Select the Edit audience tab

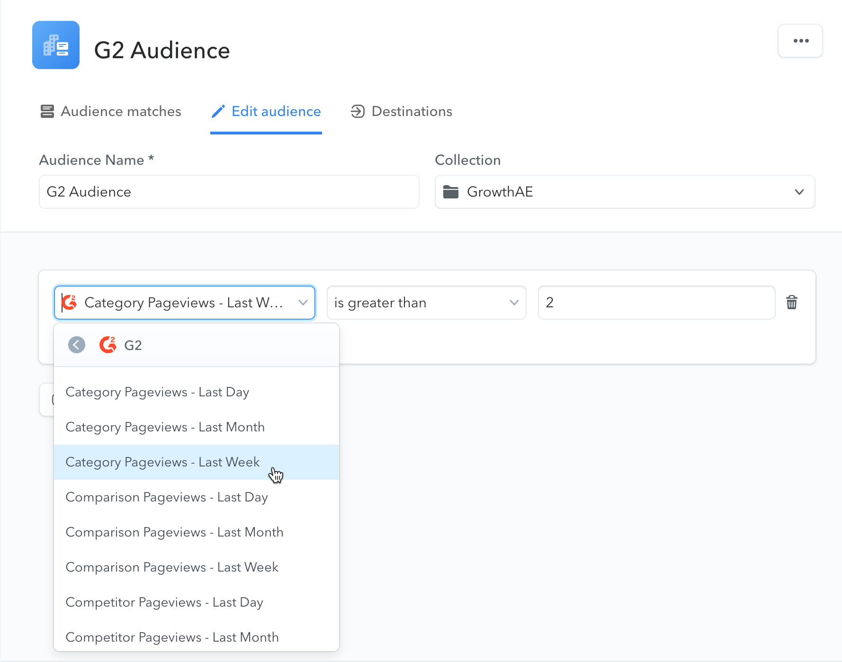pyautogui.click(x=266, y=111)
